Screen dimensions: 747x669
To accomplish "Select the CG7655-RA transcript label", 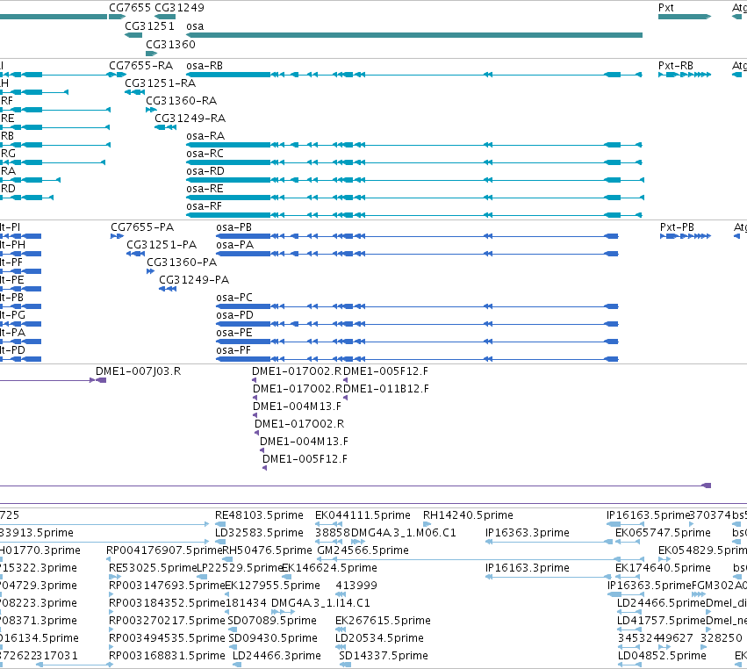I will tap(141, 66).
